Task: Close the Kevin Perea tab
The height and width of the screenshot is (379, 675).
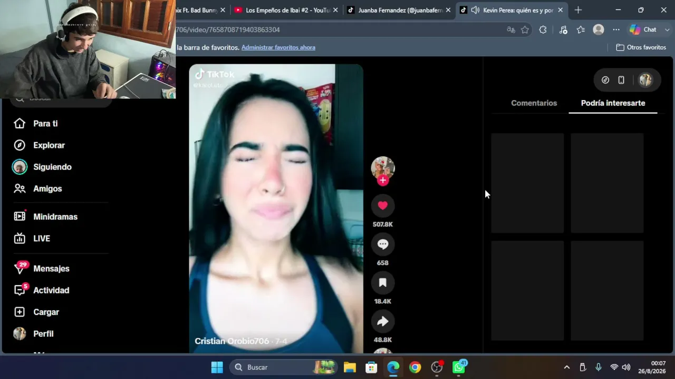Action: tap(560, 10)
